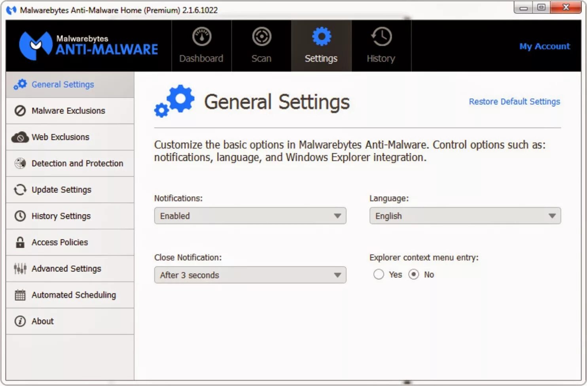Select the Settings tab label
The image size is (587, 386).
click(x=321, y=58)
